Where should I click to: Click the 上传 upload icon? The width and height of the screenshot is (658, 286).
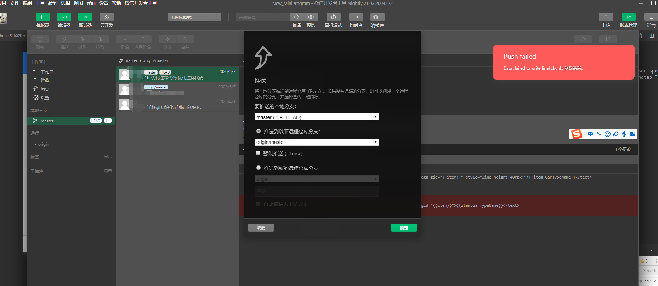pyautogui.click(x=606, y=17)
